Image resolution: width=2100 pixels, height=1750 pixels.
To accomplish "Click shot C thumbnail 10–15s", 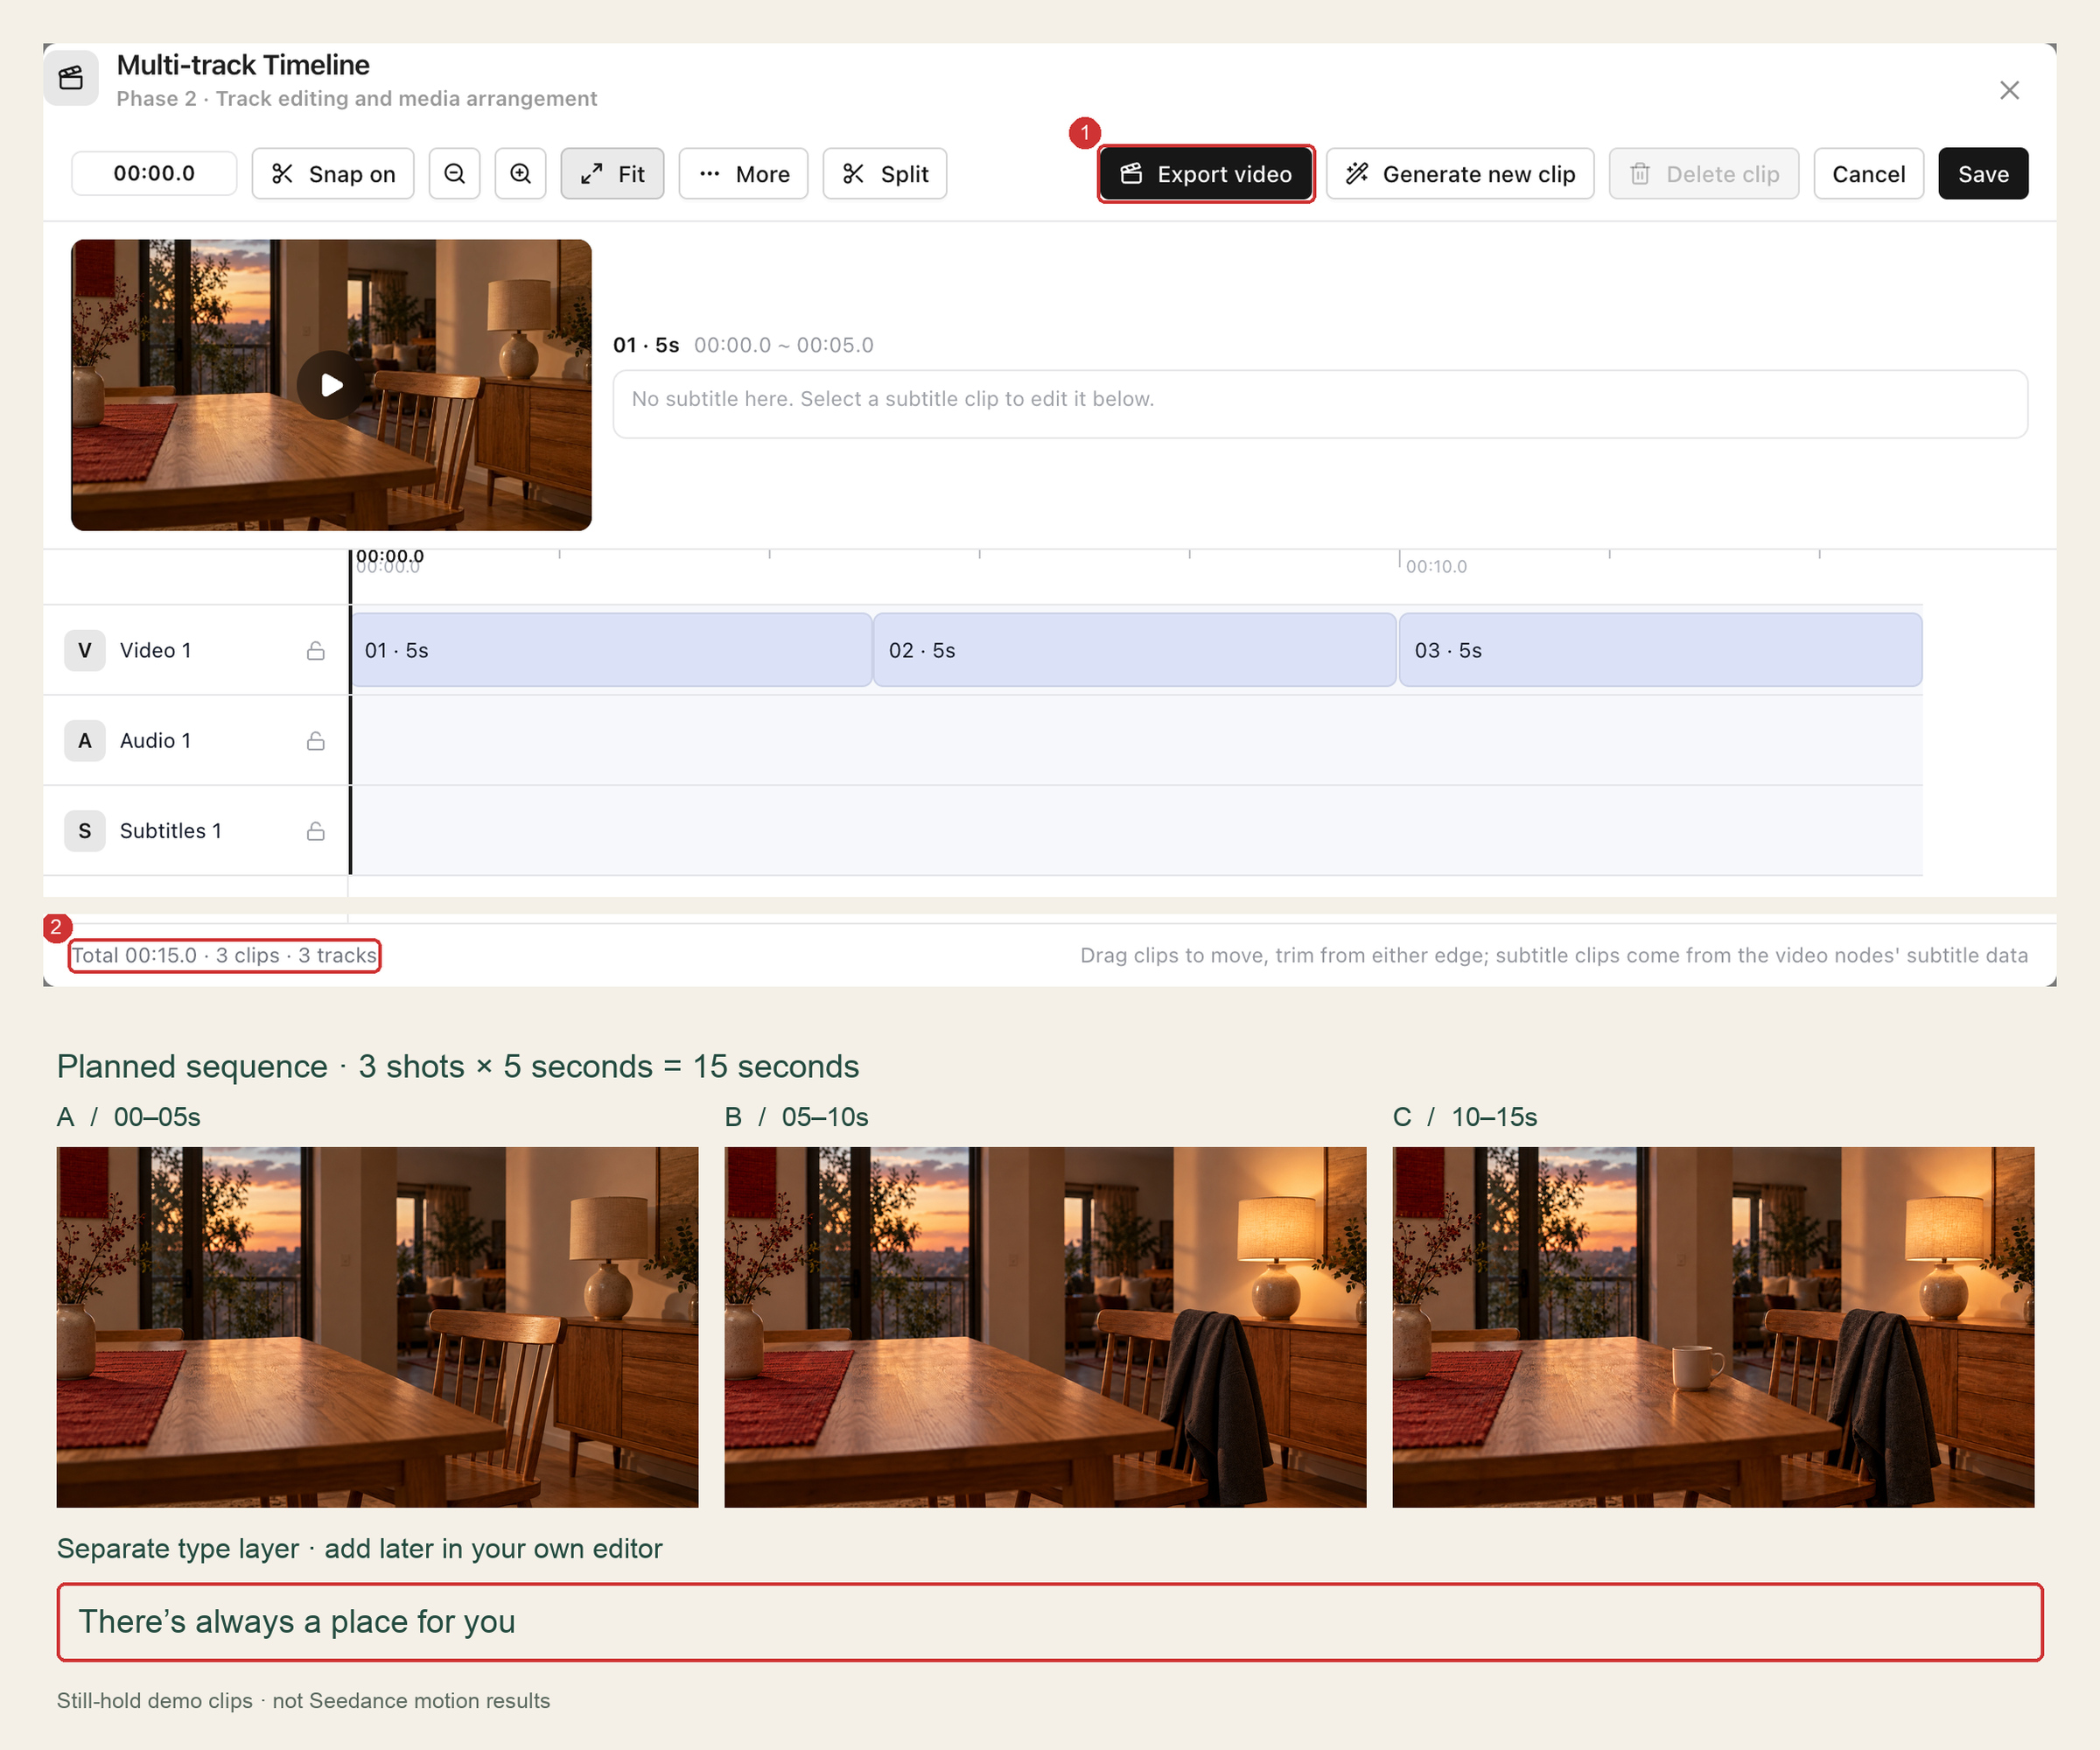I will pyautogui.click(x=1713, y=1327).
